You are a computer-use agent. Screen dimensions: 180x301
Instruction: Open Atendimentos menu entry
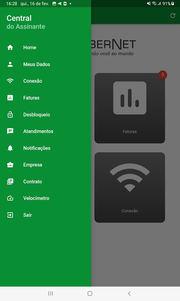pos(38,131)
